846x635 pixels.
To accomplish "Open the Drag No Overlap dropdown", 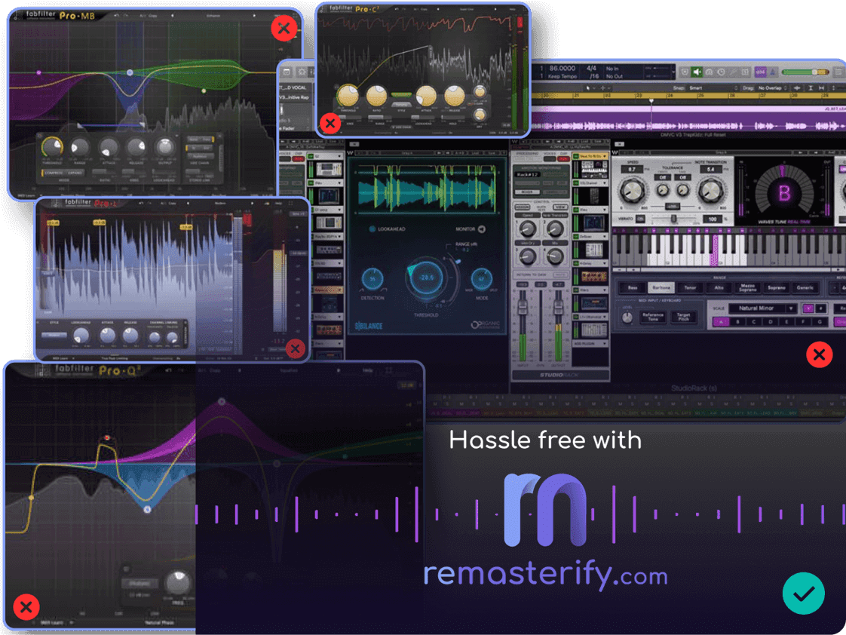I will pyautogui.click(x=772, y=88).
